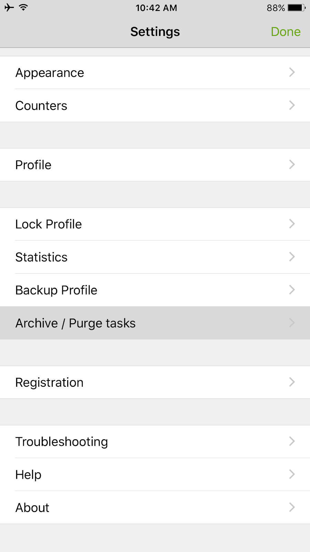Tap the Done button
The image size is (310, 552).
tap(286, 32)
